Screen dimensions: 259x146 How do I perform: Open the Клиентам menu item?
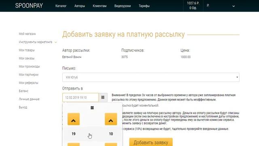tap(100, 6)
